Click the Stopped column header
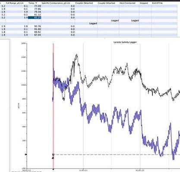 (x=144, y=3)
